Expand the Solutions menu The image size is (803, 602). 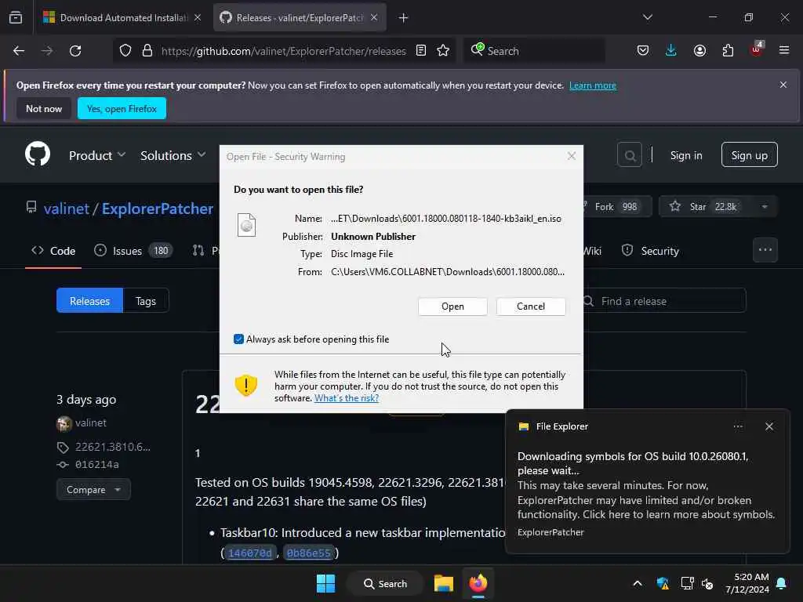coord(173,155)
